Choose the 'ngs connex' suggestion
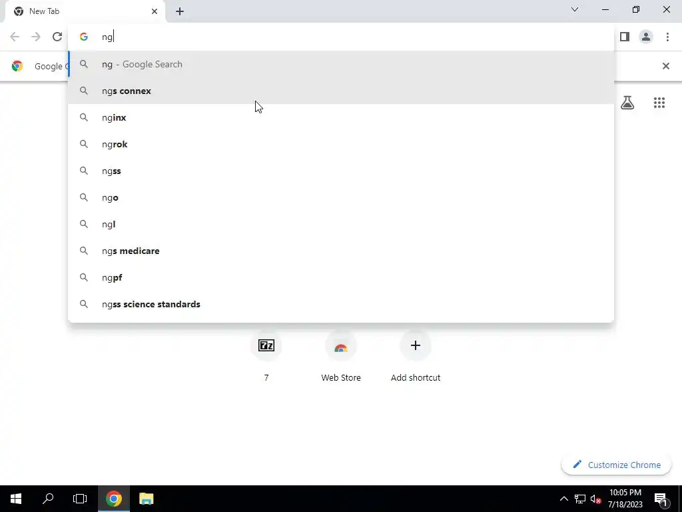The height and width of the screenshot is (512, 682). [x=341, y=91]
